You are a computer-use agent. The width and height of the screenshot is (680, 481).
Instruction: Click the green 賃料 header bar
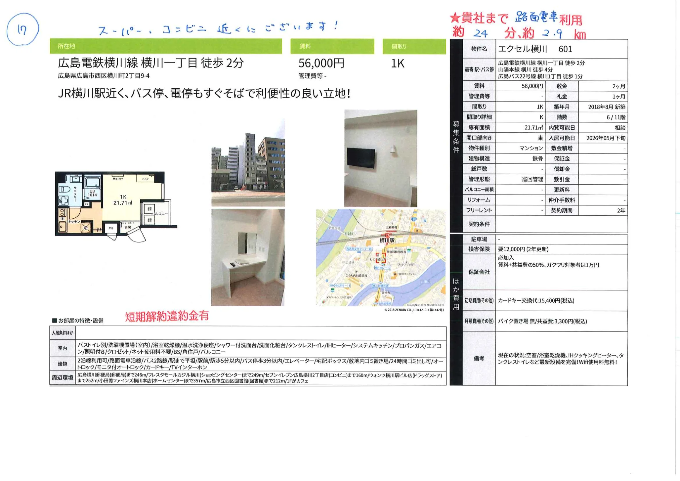[x=332, y=46]
